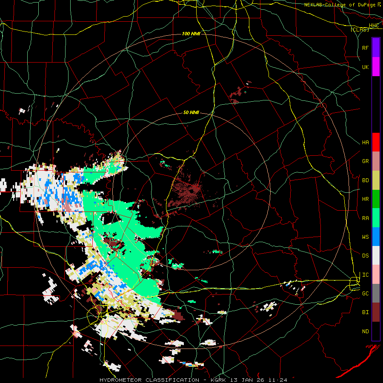The height and width of the screenshot is (383, 383).
Task: Click the HR legend label
Action: pos(366,199)
